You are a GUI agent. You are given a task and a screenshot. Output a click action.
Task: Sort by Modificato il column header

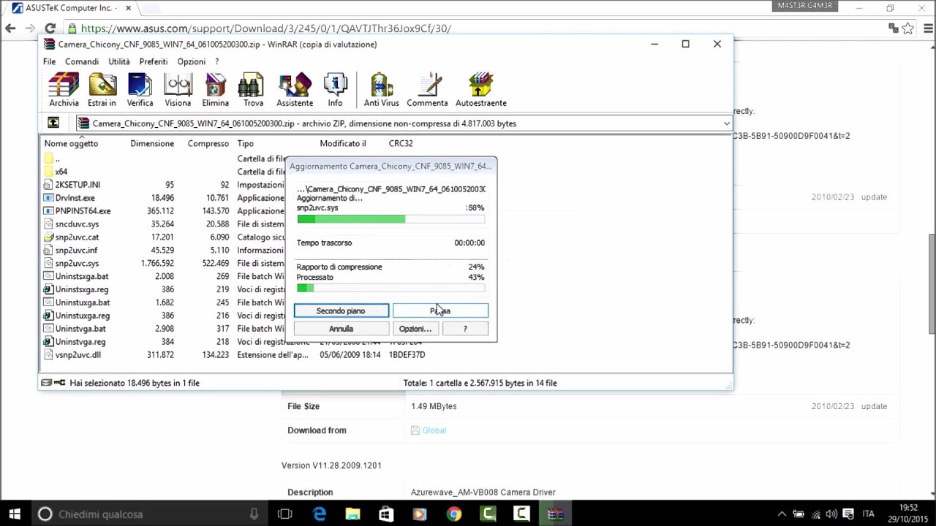tap(343, 143)
